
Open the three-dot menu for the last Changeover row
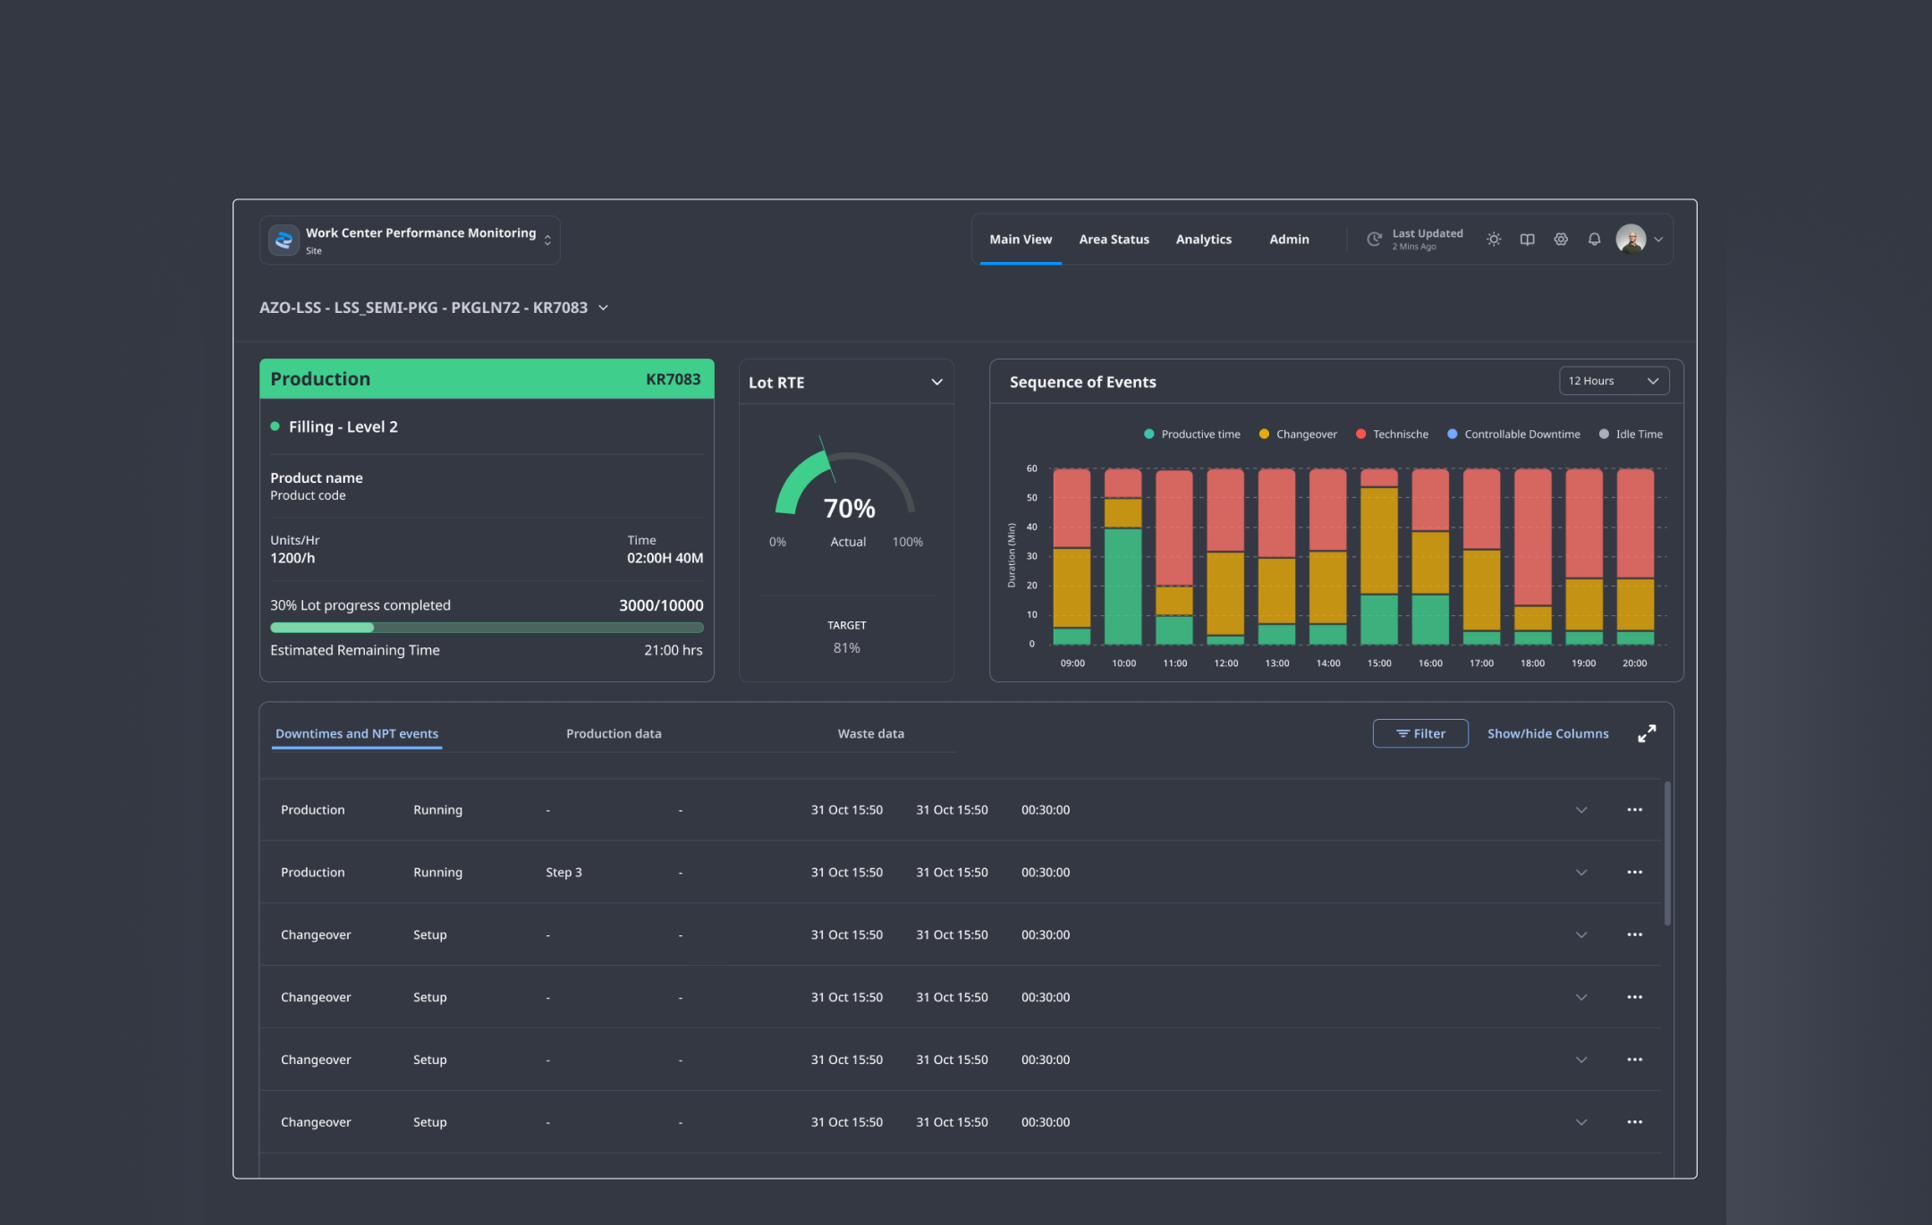[x=1635, y=1123]
